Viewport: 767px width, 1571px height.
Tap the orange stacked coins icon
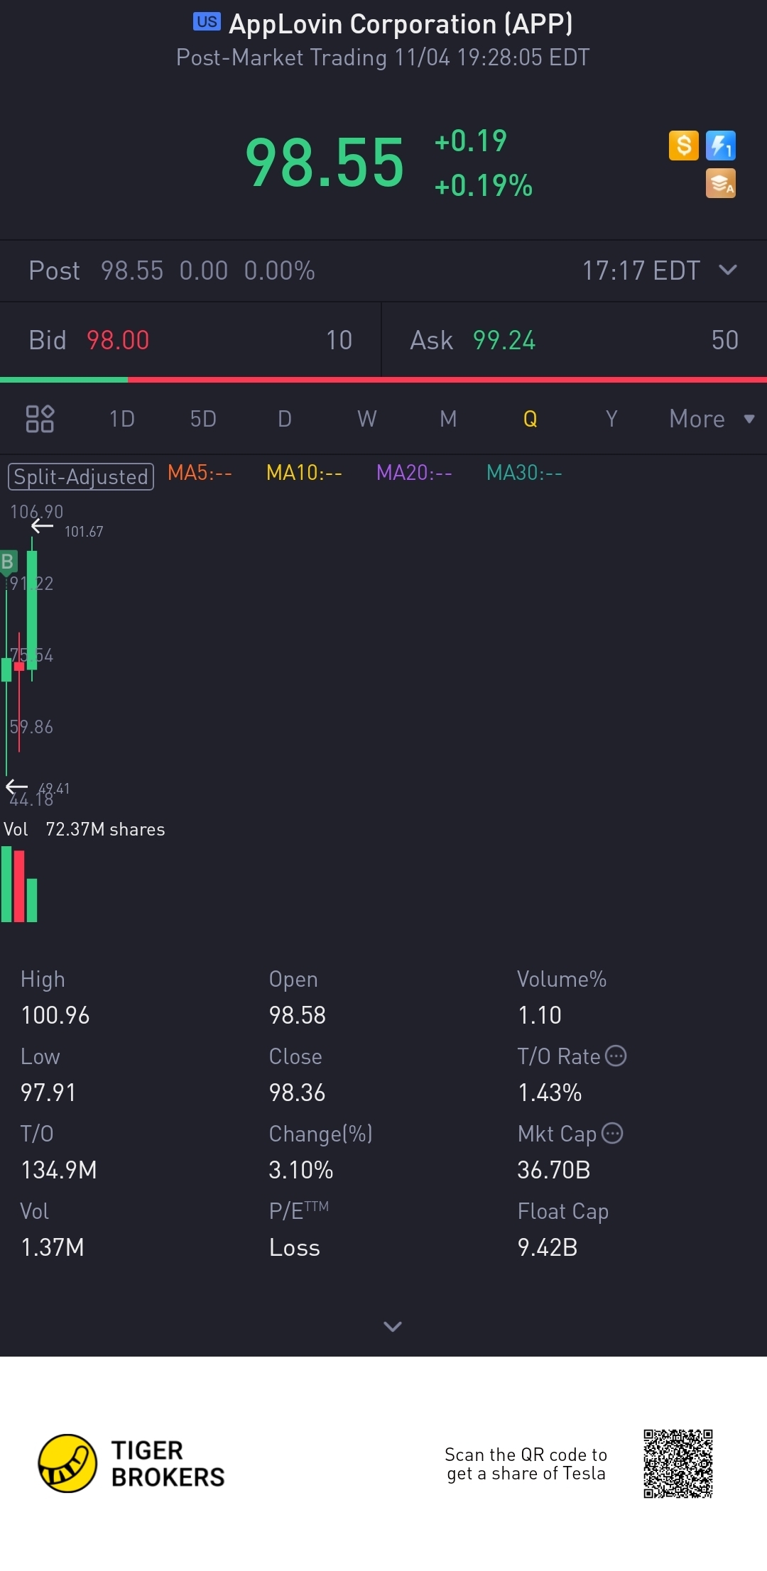720,183
